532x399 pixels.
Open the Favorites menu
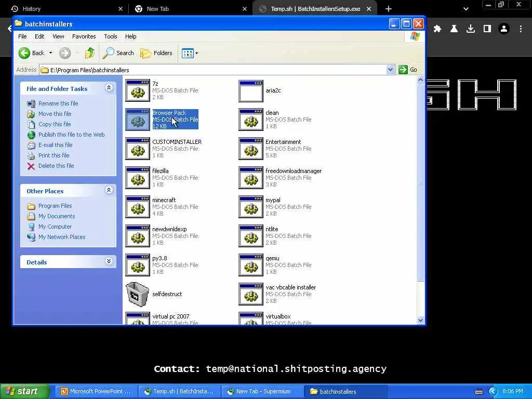point(84,36)
